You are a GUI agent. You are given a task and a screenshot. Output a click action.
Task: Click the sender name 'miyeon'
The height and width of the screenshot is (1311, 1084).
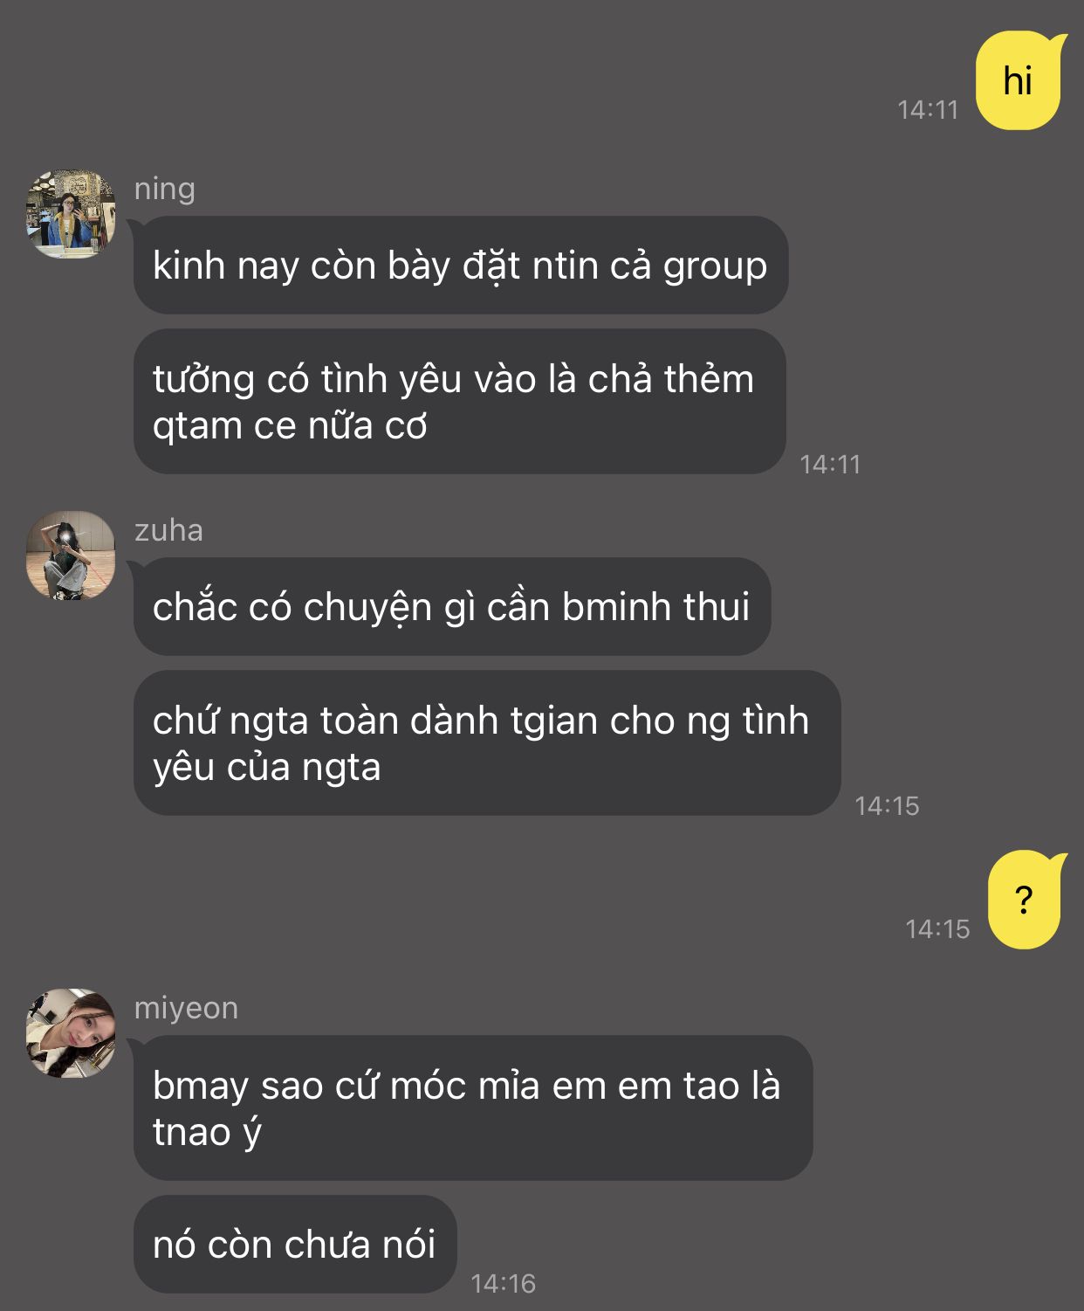coord(186,1008)
